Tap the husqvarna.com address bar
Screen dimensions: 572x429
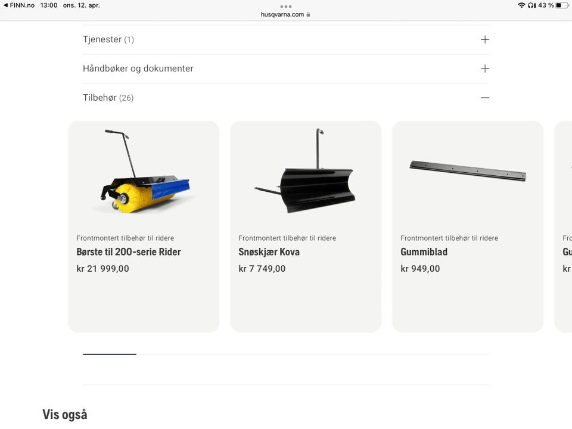coord(285,14)
